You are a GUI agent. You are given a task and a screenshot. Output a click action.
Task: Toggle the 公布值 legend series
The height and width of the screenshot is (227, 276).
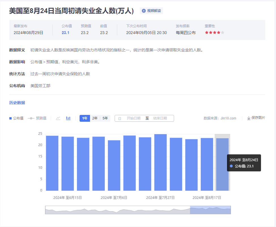pyautogui.click(x=16, y=118)
